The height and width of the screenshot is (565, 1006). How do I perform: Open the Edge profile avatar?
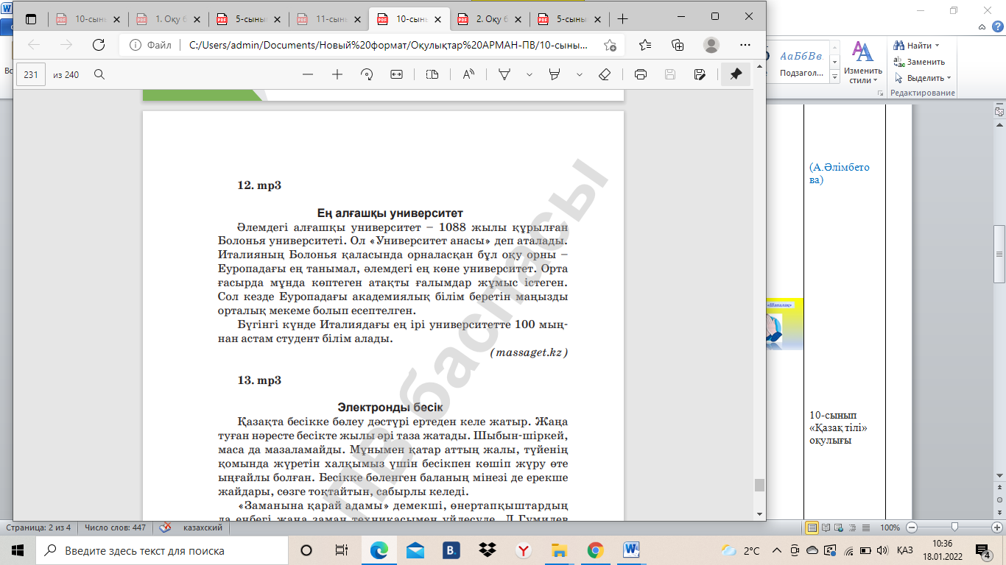click(x=711, y=45)
